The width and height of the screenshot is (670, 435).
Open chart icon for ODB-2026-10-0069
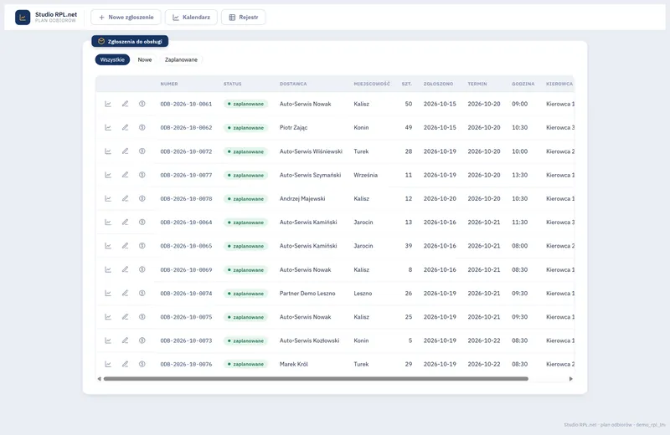click(108, 269)
